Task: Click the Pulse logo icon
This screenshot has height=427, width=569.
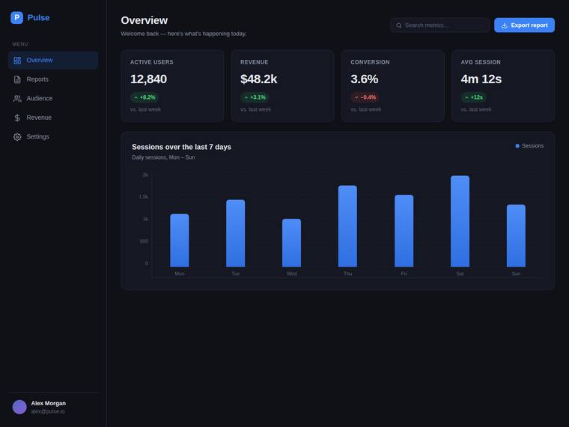Action: point(16,17)
